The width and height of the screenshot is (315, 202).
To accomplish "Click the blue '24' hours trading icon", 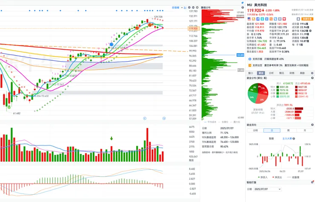I will [258, 19].
